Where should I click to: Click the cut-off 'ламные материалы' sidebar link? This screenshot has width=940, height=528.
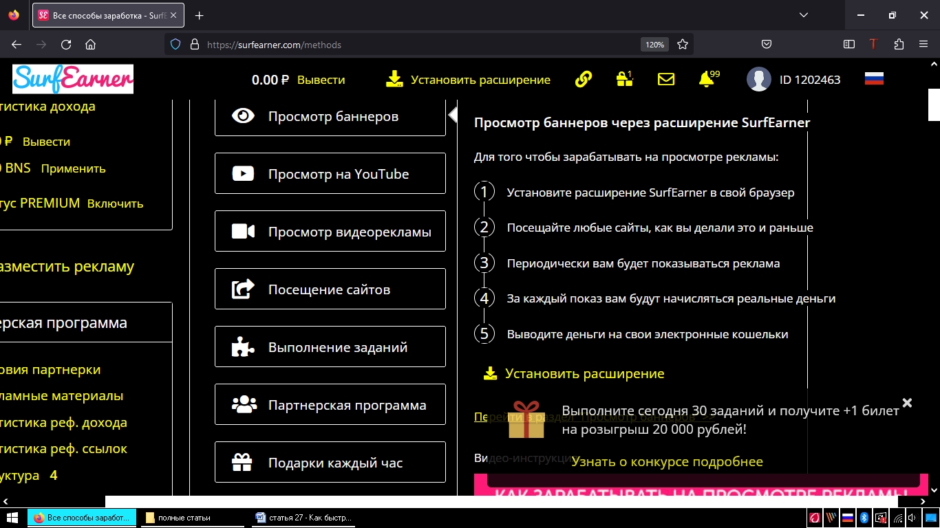[61, 396]
